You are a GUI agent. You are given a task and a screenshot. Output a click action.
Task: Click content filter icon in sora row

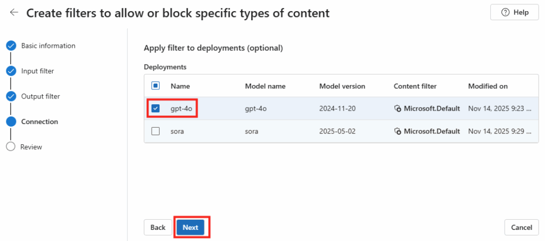point(398,131)
